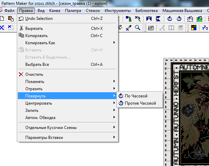Select the magnifying glass zoom tool
Viewport: 209px width, 166px height.
pyautogui.click(x=138, y=27)
